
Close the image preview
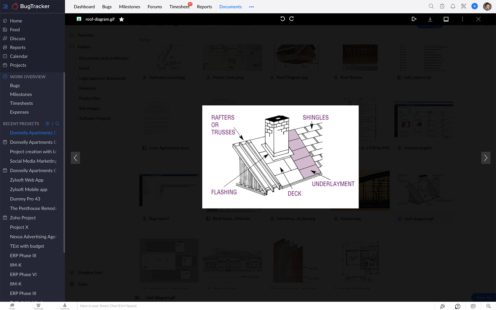pyautogui.click(x=478, y=19)
